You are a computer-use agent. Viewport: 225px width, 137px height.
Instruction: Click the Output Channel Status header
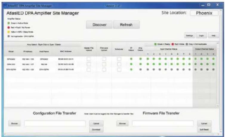[204, 49]
